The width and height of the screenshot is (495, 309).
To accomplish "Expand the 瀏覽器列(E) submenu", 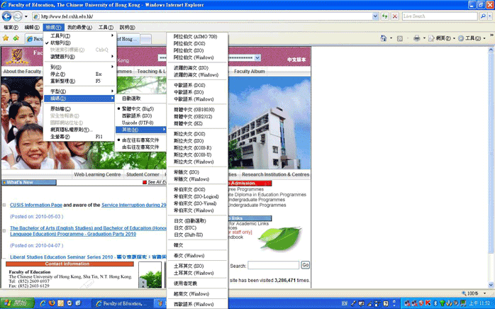I will [x=80, y=57].
